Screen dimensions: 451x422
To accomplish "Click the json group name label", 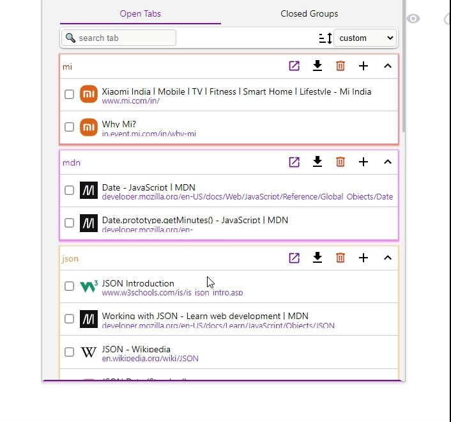I will 70,258.
